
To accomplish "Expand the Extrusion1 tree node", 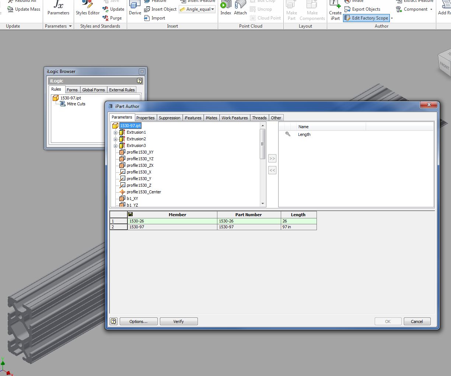I will click(116, 132).
